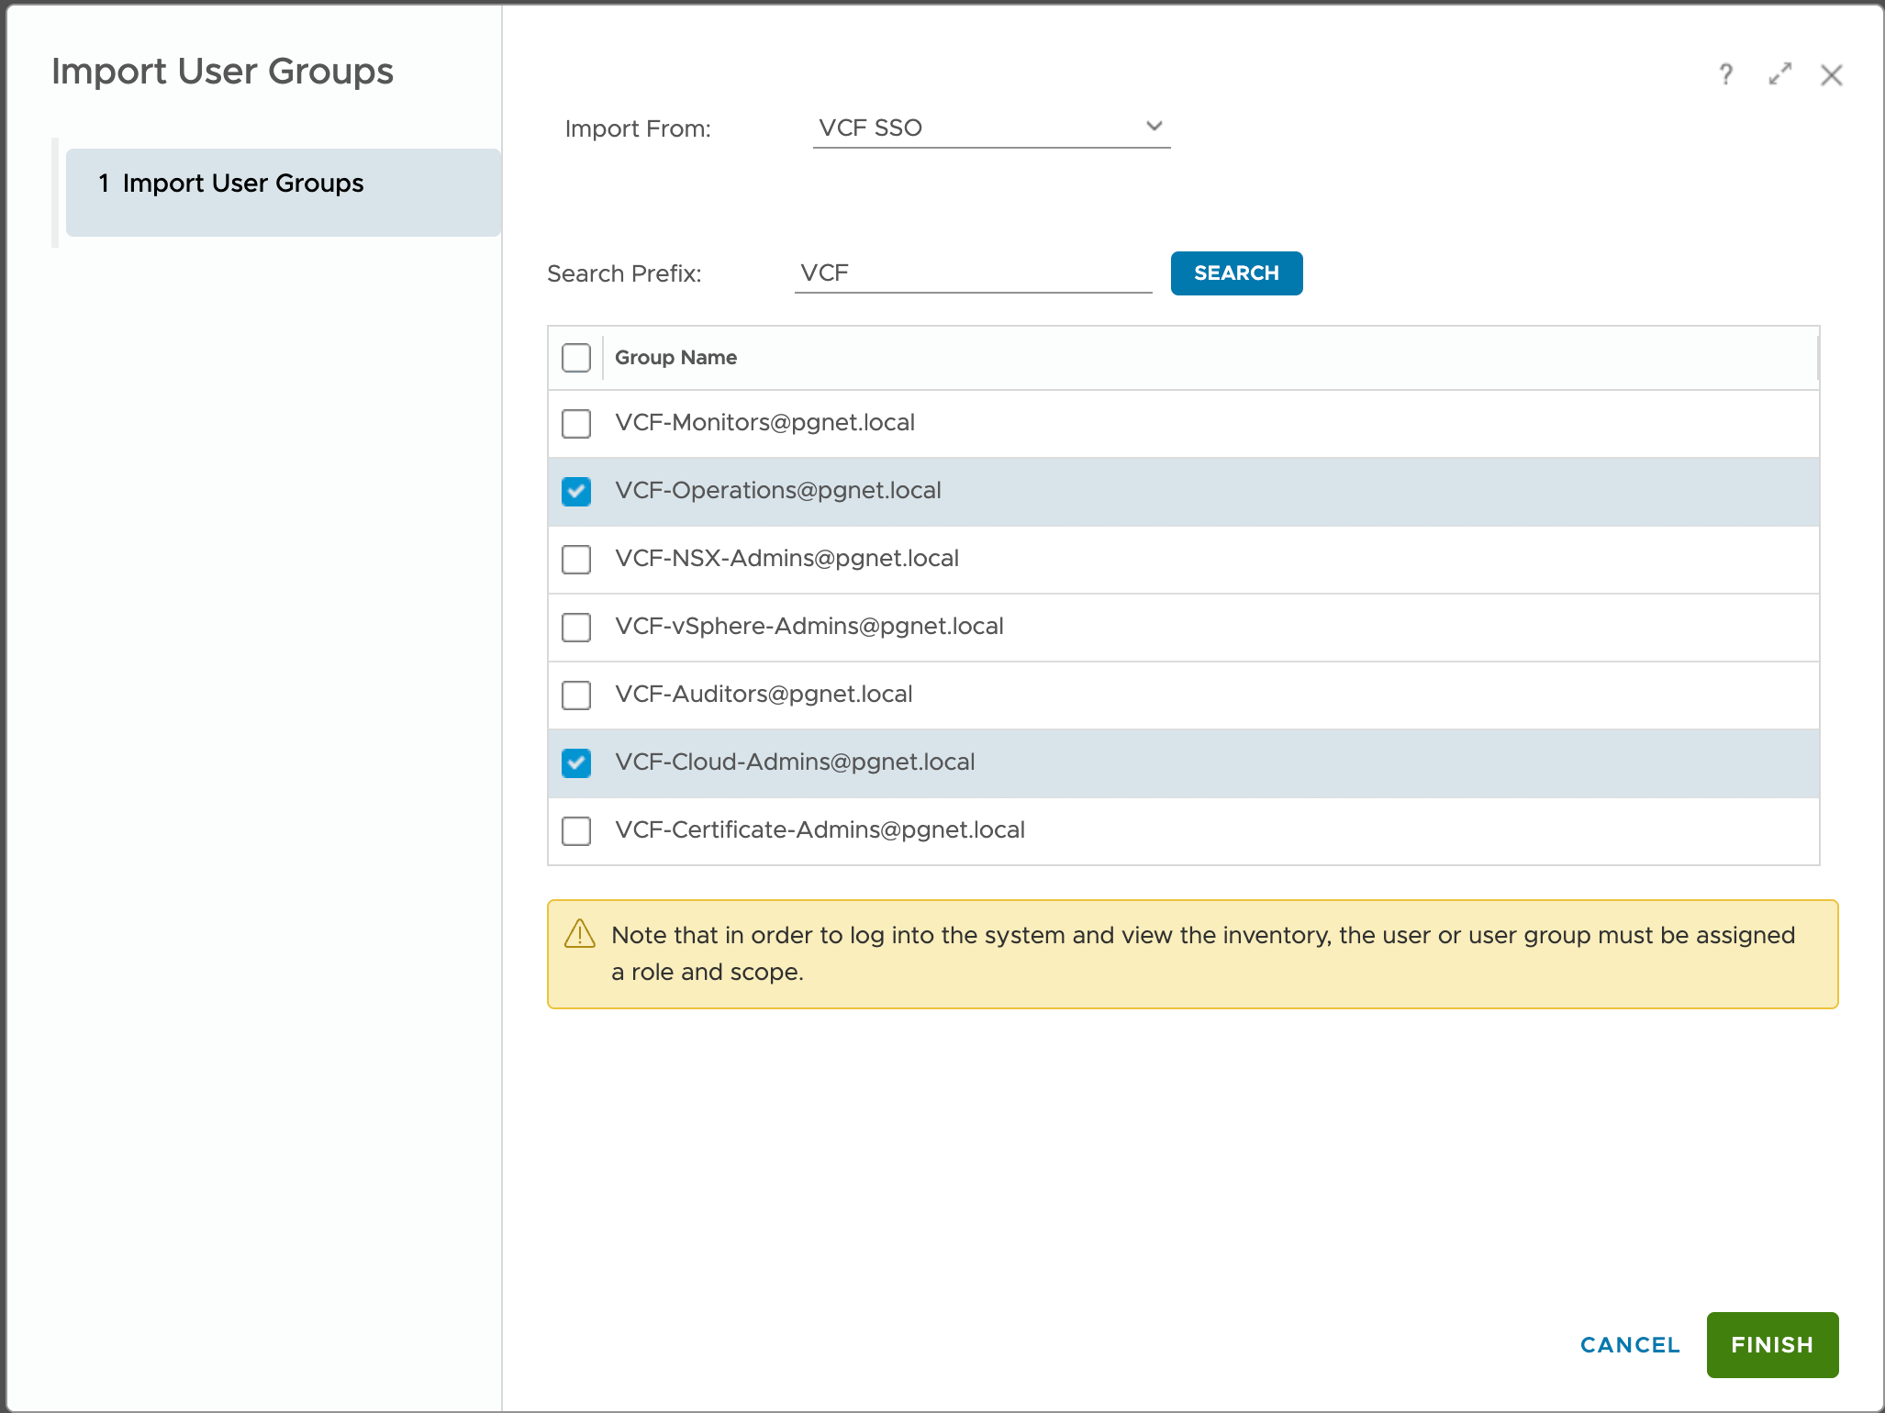Viewport: 1885px width, 1413px height.
Task: Deselect the VCF-Cloud-Admins@pgnet.local checkbox
Action: pyautogui.click(x=576, y=763)
